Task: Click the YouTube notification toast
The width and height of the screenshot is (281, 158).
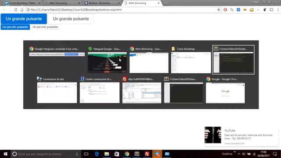Action: point(241,136)
